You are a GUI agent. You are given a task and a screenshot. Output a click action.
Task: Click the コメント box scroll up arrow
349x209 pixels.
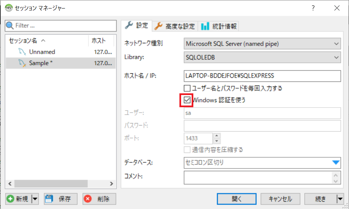click(x=336, y=175)
